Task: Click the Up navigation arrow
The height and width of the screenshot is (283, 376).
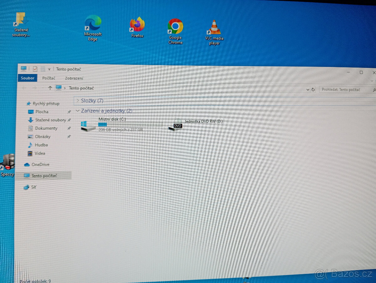Action: click(50, 88)
